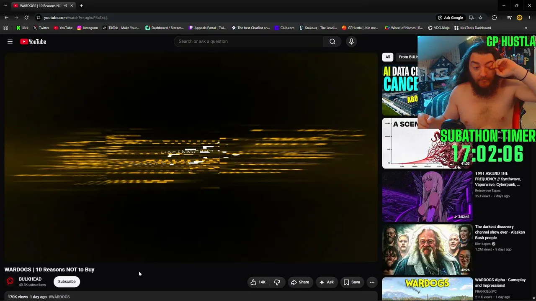536x301 pixels.
Task: Open the Appeals Portal Twitch bookmark
Action: click(x=208, y=28)
